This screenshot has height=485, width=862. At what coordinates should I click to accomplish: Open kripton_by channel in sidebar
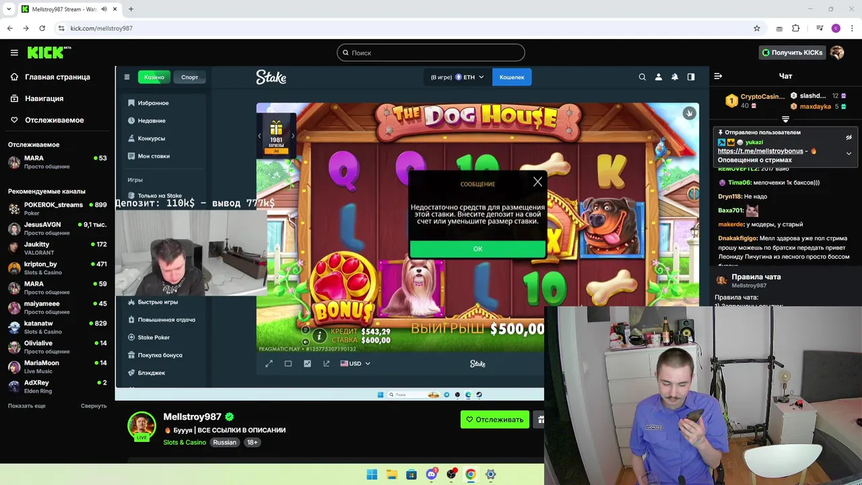click(x=57, y=267)
